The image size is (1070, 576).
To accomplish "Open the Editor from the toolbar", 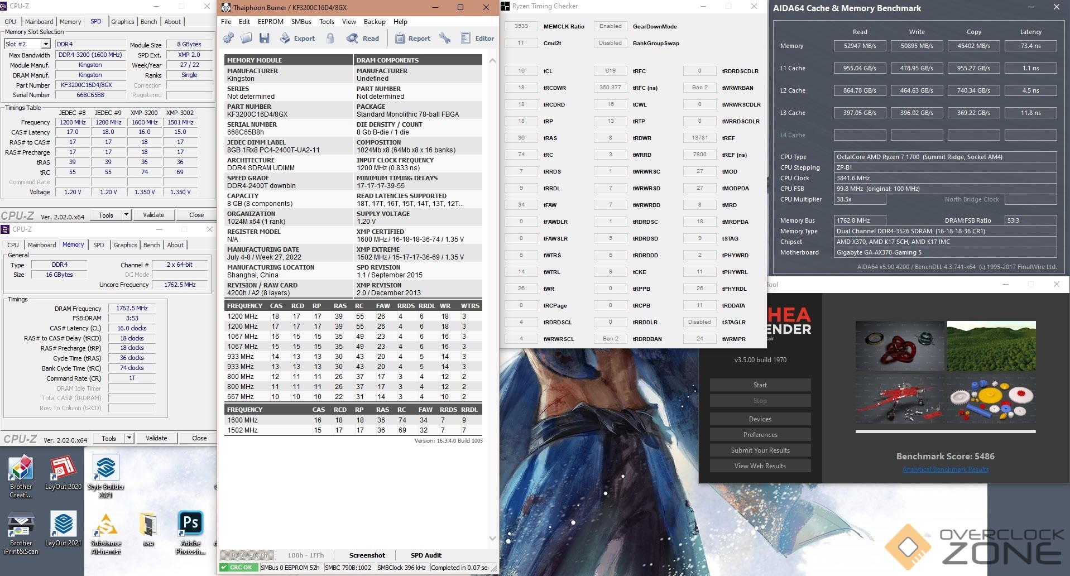I will coord(477,39).
